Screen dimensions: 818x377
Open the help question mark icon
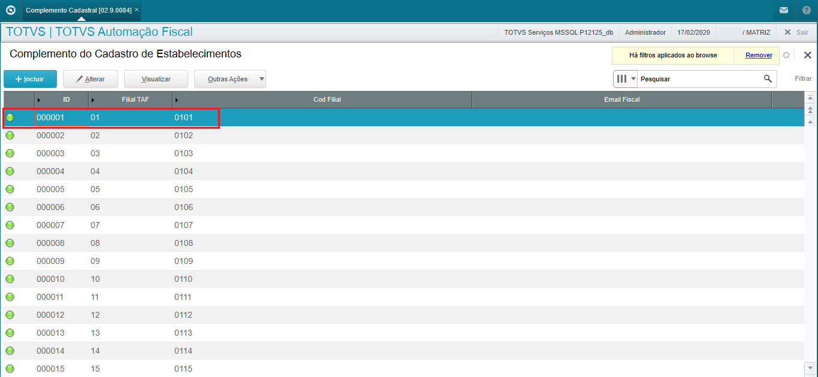click(806, 10)
